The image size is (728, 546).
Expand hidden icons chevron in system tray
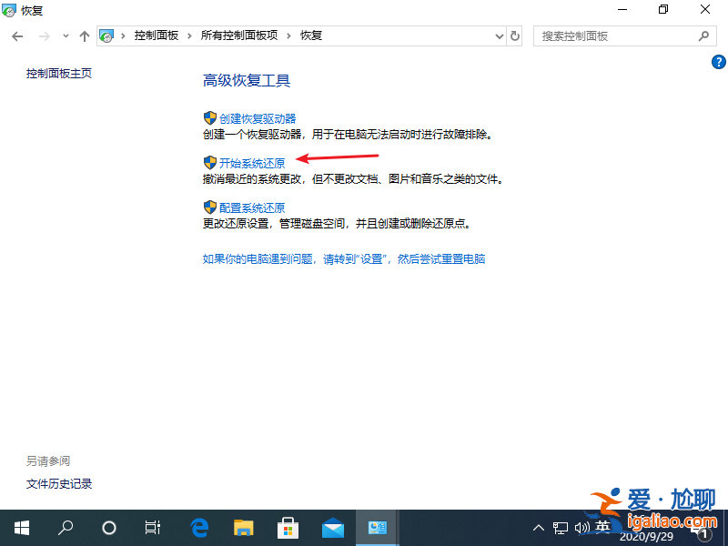point(539,528)
